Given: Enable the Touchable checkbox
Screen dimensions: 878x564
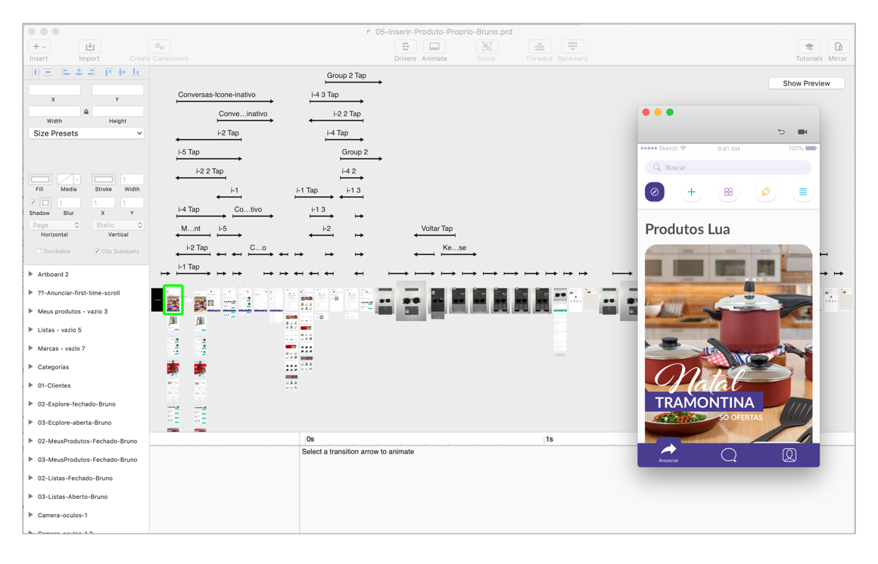Looking at the screenshot, I should [x=38, y=251].
